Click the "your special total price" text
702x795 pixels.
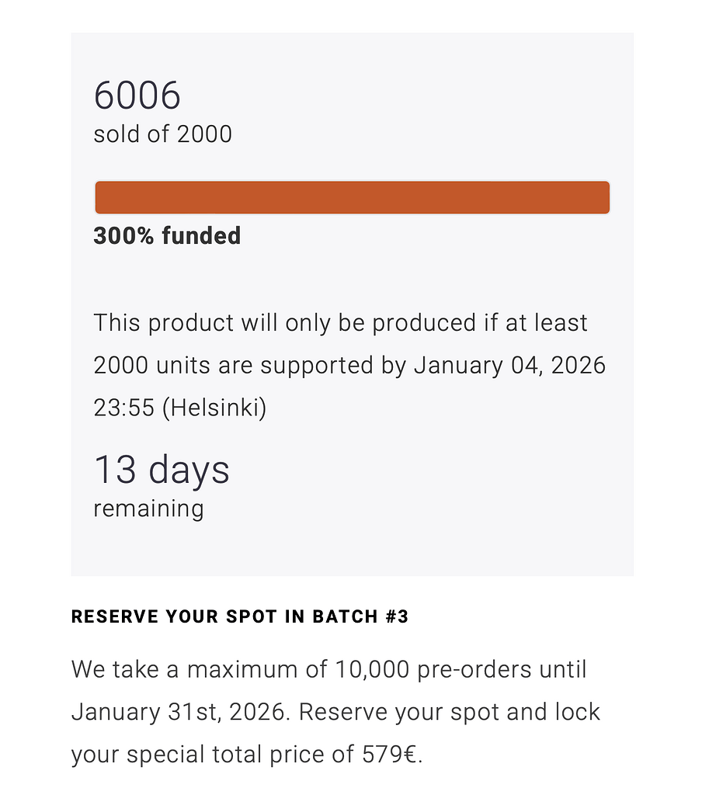[x=205, y=755]
